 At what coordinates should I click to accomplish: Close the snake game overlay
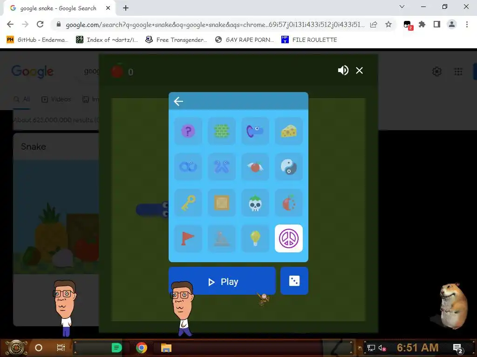(x=359, y=71)
